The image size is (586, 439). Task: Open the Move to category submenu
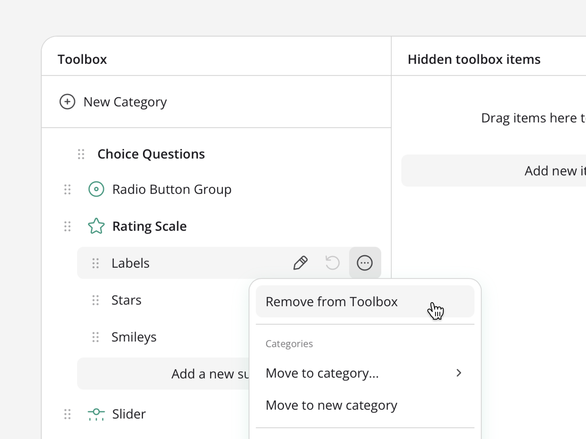point(365,373)
